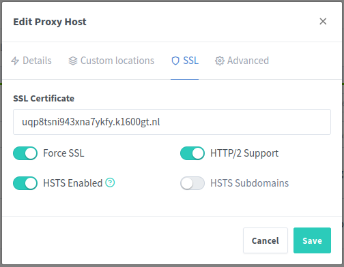Click the HSTS help question mark icon
The width and height of the screenshot is (344, 267).
coord(110,183)
